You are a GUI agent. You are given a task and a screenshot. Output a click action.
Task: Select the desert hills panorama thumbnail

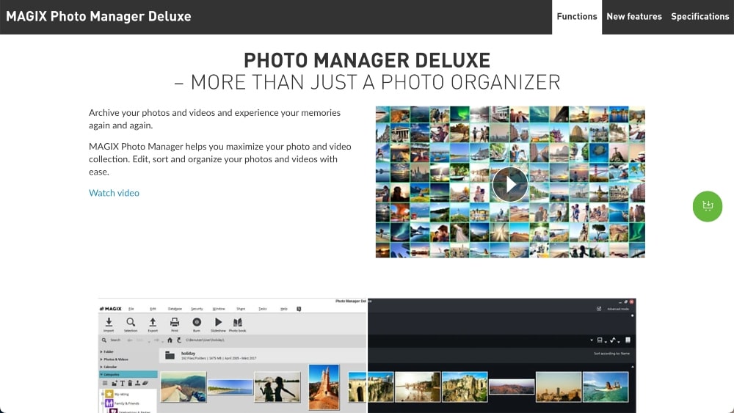coord(512,387)
